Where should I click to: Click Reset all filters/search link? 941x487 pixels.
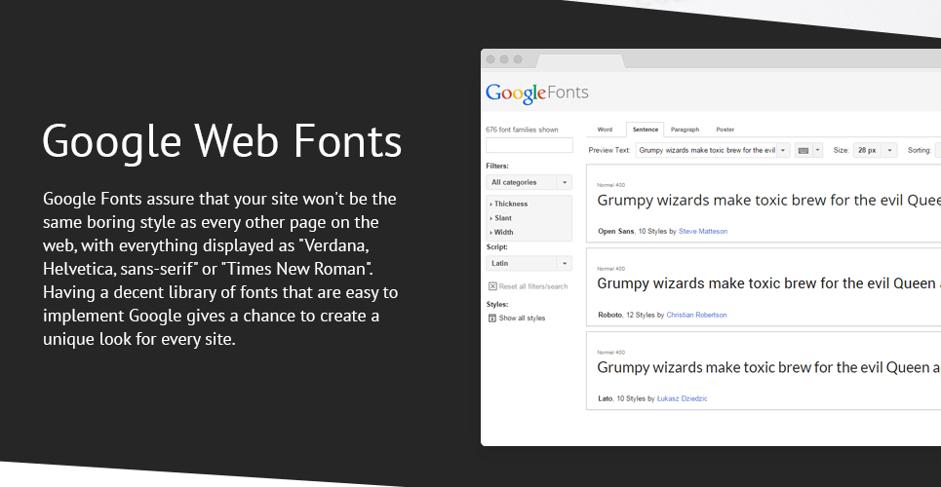(x=533, y=286)
